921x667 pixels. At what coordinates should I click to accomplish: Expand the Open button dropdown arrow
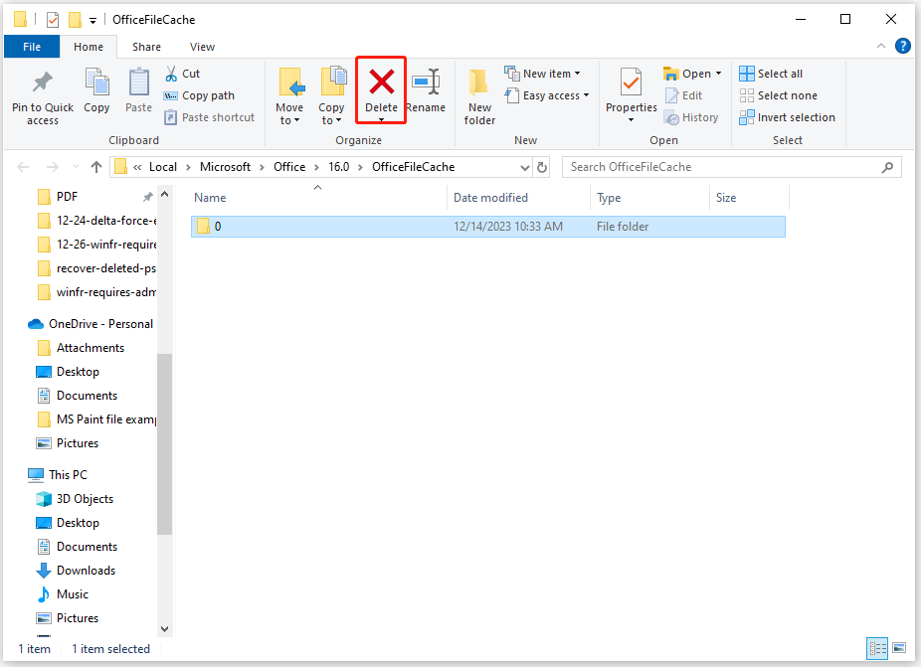click(x=718, y=74)
